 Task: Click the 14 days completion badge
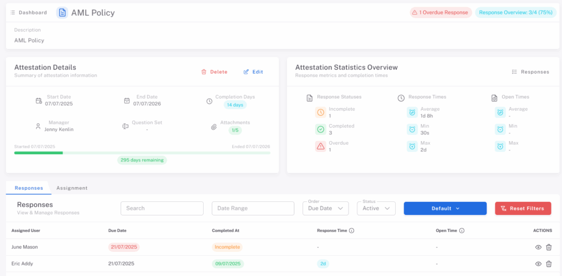tap(235, 105)
